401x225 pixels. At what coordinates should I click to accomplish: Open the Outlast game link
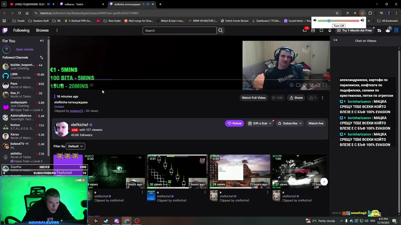59,107
